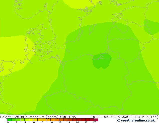Click the legend scale number 6
The image size is (159, 123).
pos(34,122)
